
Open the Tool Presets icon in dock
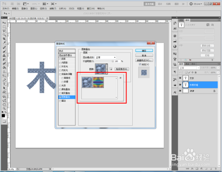(x=175, y=80)
